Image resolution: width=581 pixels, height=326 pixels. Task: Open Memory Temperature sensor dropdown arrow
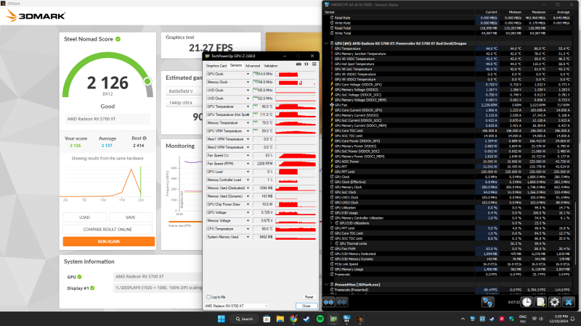coord(248,122)
